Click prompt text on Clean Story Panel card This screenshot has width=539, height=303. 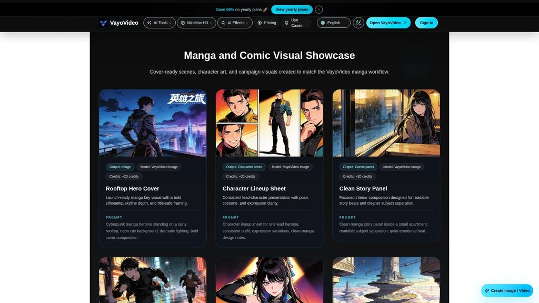[383, 227]
